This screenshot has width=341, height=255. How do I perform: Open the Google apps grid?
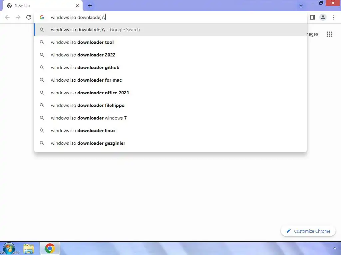329,34
